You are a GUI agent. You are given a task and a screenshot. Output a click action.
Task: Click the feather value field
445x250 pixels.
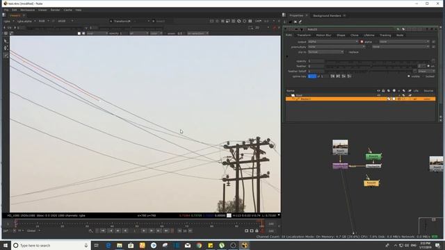pos(316,66)
